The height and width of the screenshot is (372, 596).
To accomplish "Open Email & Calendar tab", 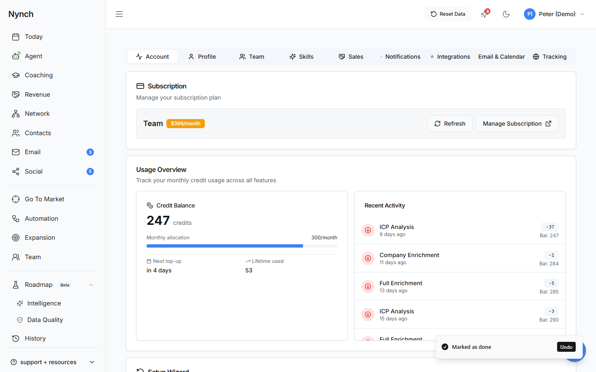I will coord(502,57).
